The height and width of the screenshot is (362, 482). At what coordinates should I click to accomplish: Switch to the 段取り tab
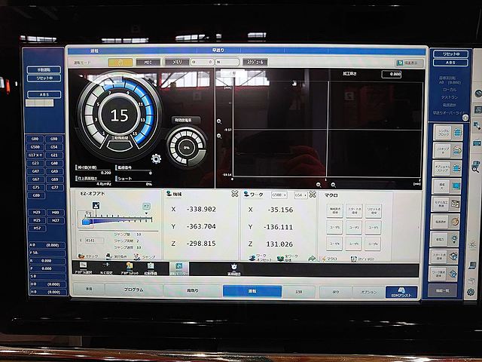193,290
